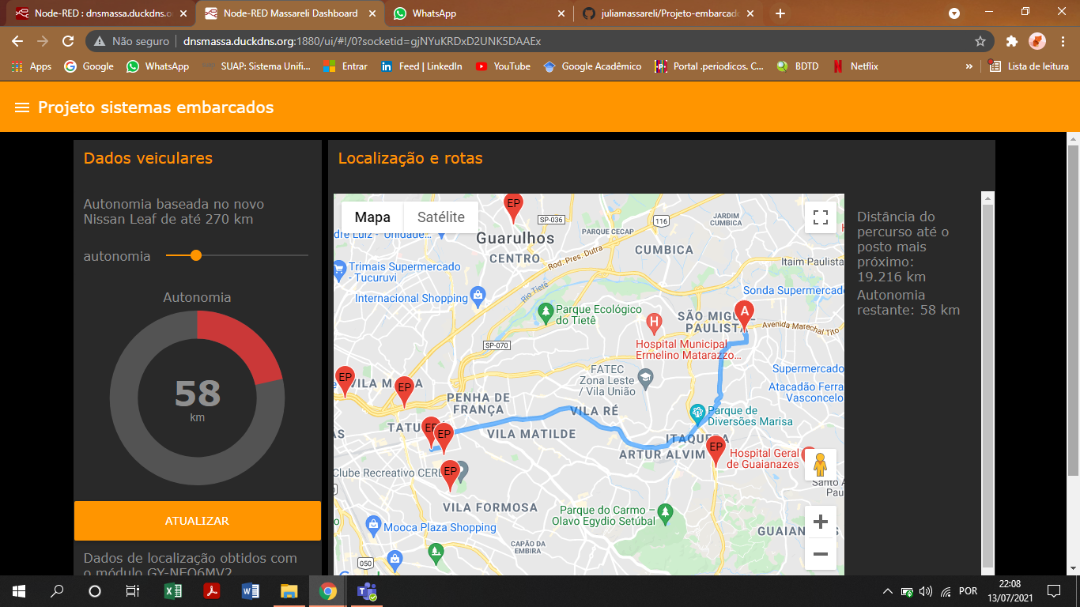Open Lista de leitura
The height and width of the screenshot is (607, 1080).
(x=1029, y=66)
